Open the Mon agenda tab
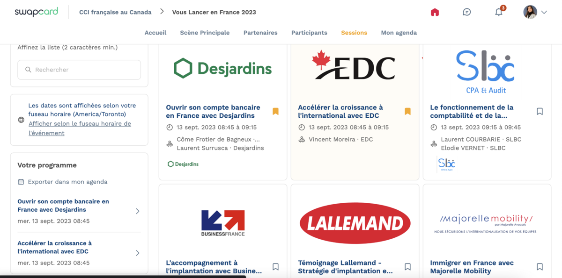Screen dimensions: 562x278 (399, 33)
